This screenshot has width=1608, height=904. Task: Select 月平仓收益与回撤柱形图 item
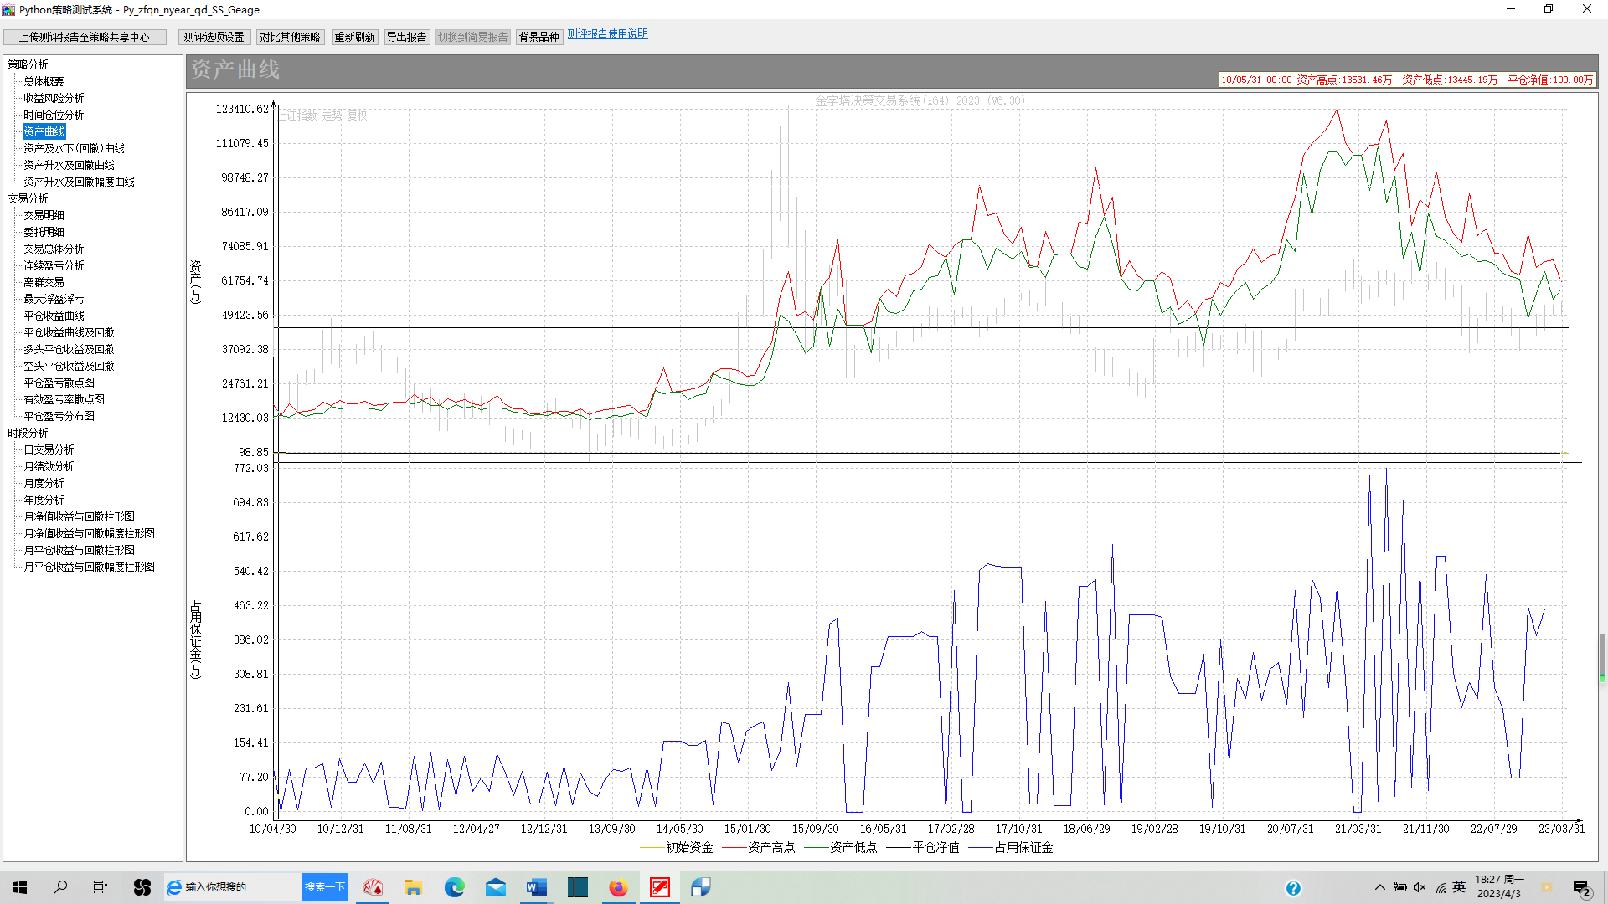(x=79, y=550)
